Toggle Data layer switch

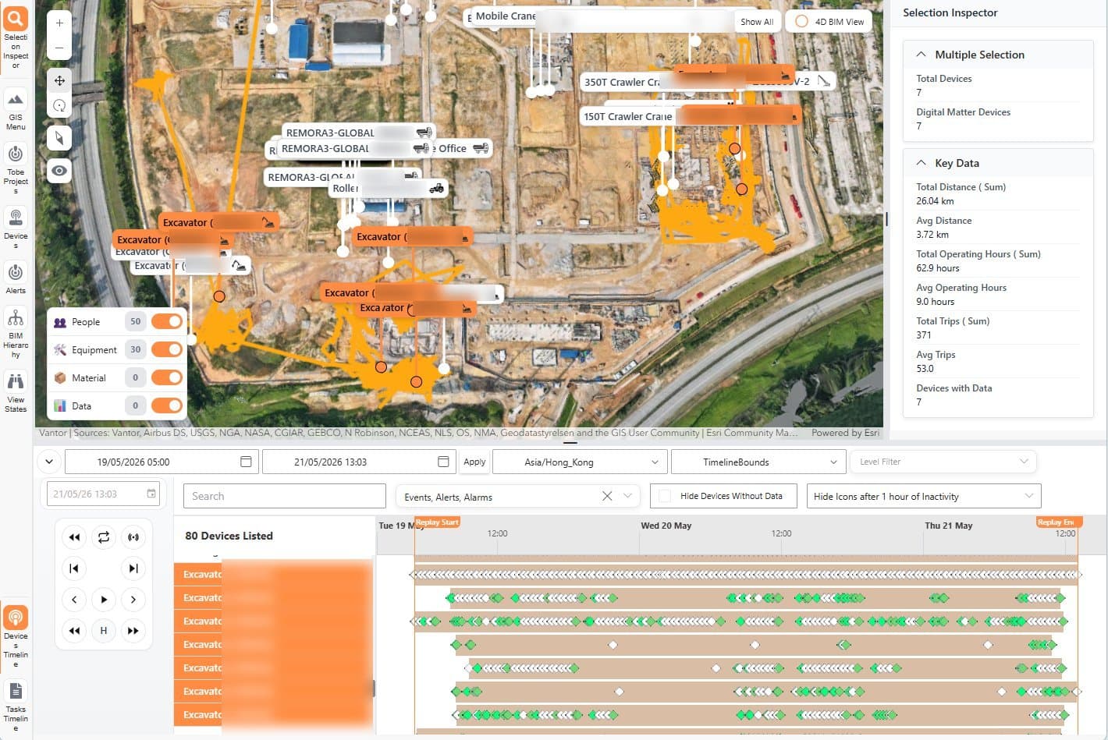point(166,405)
